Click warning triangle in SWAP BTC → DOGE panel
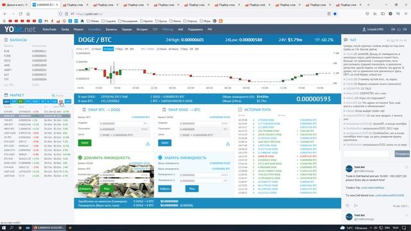 click(x=148, y=144)
